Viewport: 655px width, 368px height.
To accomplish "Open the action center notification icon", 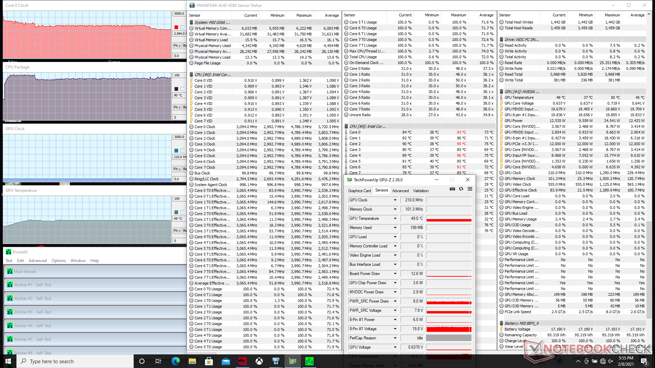I will [x=644, y=361].
